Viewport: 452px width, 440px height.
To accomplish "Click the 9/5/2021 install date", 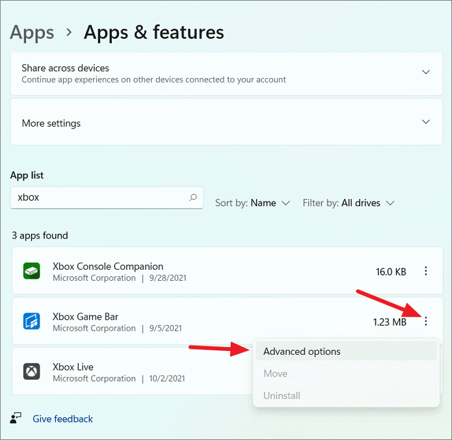I will pos(165,328).
